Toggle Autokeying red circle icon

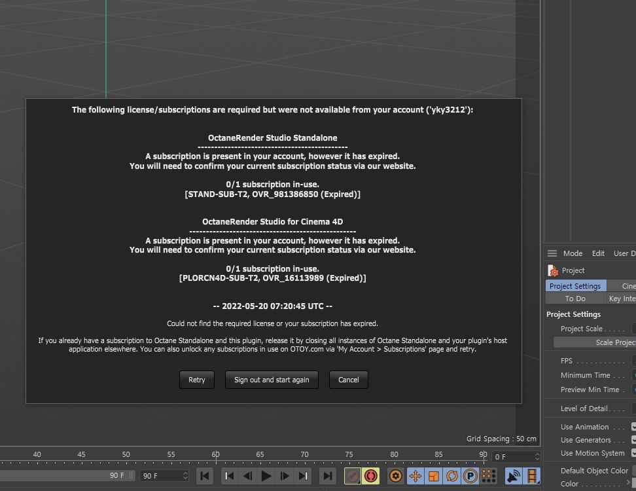point(371,476)
